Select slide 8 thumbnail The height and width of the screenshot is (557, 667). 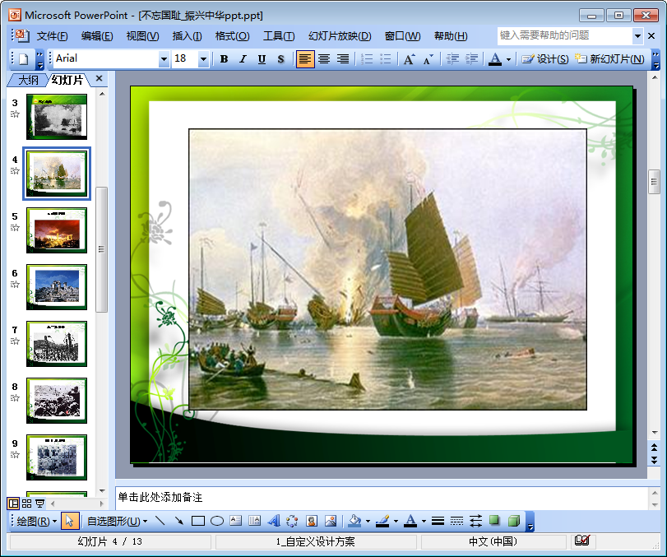click(x=57, y=401)
